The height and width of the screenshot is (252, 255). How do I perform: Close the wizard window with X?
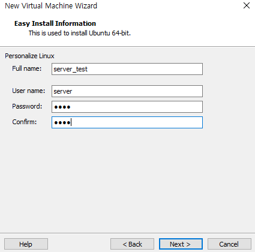click(x=247, y=5)
